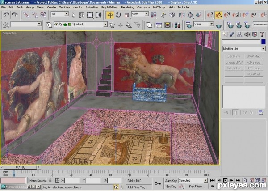Image resolution: width=268 pixels, height=191 pixels.
Task: Expand the named selection sets dropdown
Action: pyautogui.click(x=39, y=24)
